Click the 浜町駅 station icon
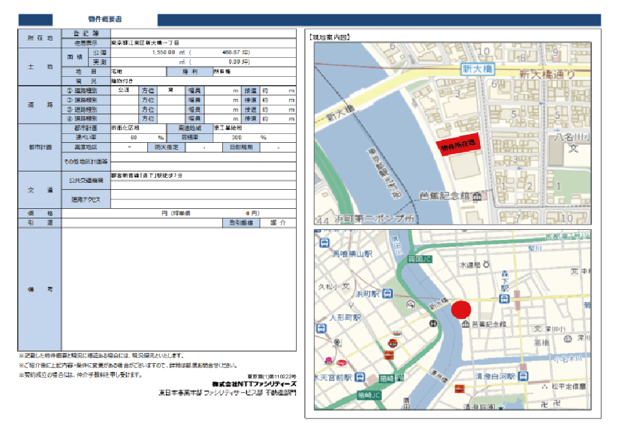618x433 pixels. [x=387, y=295]
